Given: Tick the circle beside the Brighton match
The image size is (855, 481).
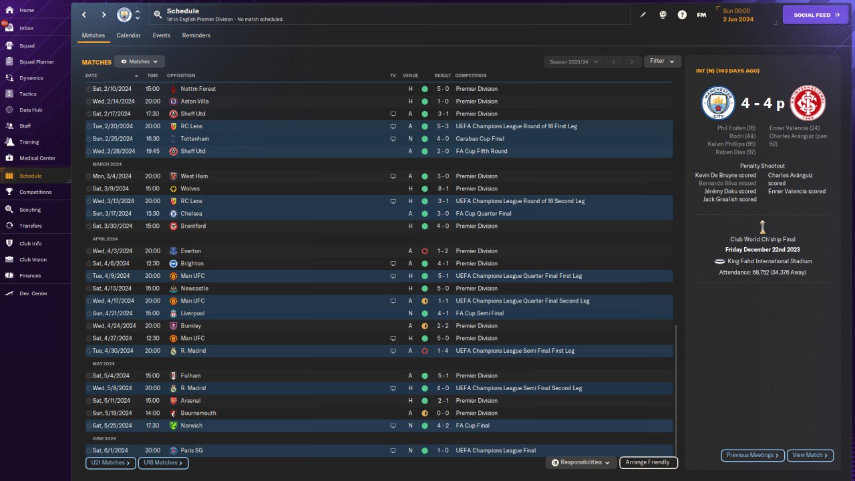Looking at the screenshot, I should [89, 264].
